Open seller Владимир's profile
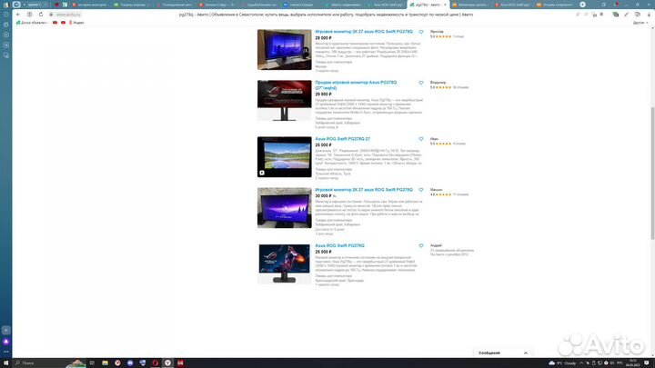 439,82
